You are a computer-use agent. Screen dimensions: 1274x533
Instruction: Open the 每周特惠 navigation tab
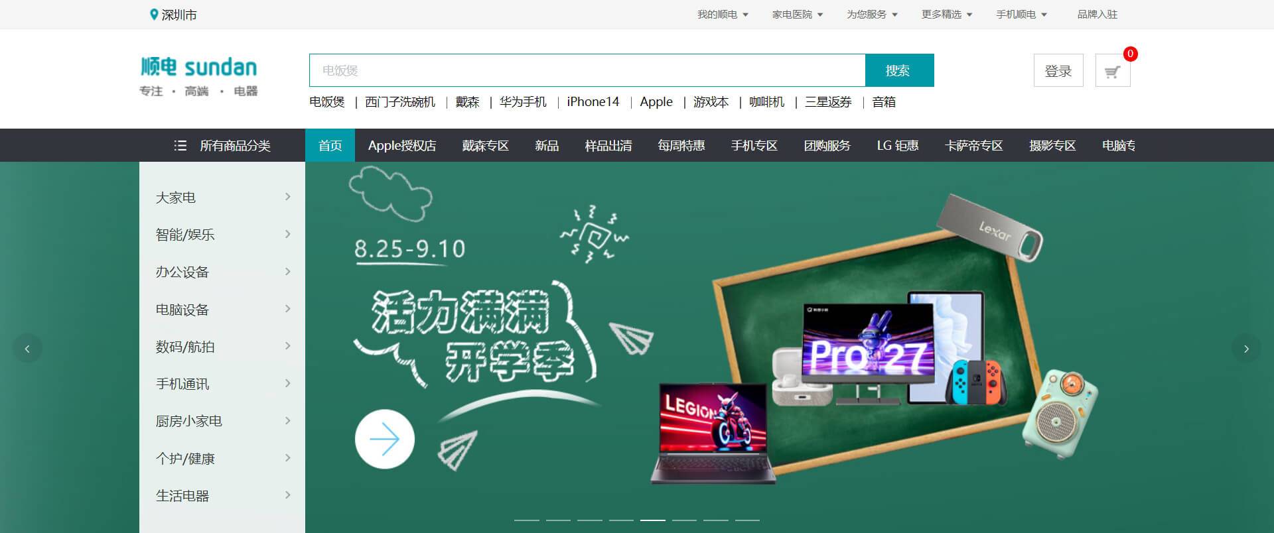click(x=681, y=146)
